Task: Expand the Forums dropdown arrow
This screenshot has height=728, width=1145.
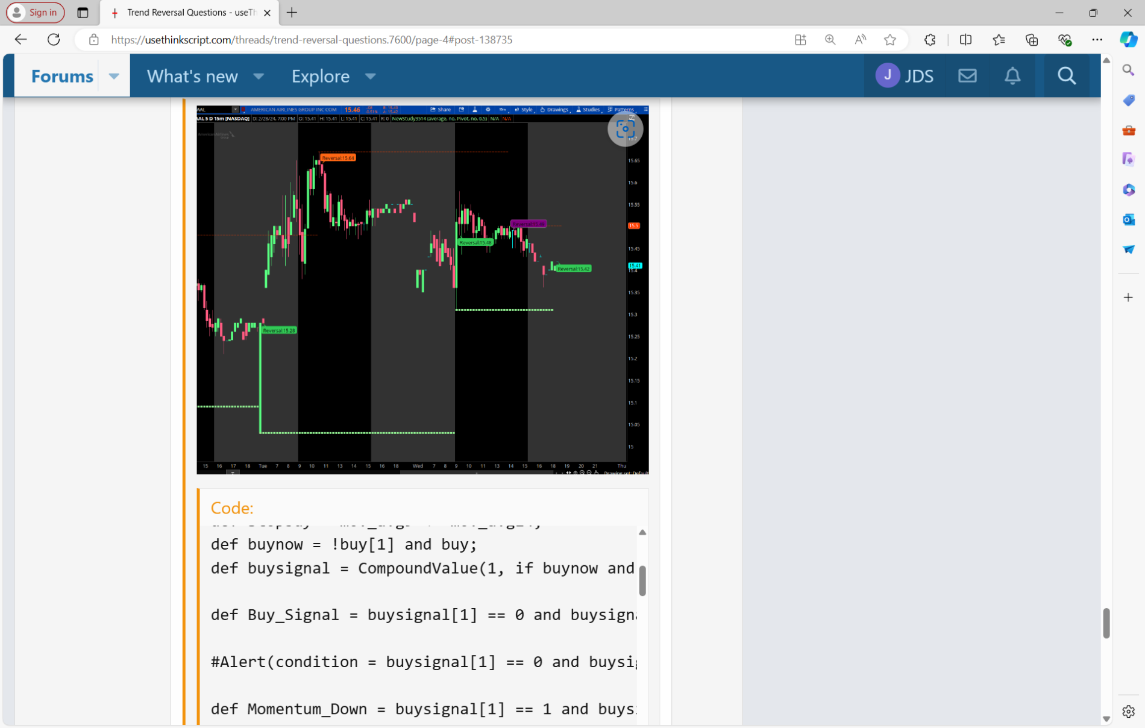Action: (114, 76)
